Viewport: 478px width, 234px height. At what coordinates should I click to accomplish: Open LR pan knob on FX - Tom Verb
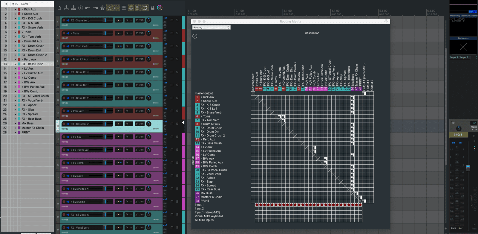(148, 46)
